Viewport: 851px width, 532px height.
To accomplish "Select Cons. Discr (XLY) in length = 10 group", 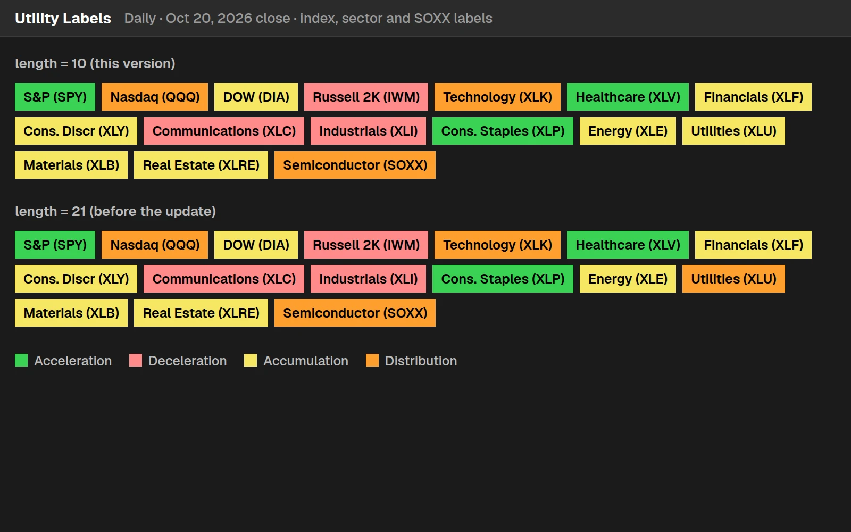I will pos(76,131).
